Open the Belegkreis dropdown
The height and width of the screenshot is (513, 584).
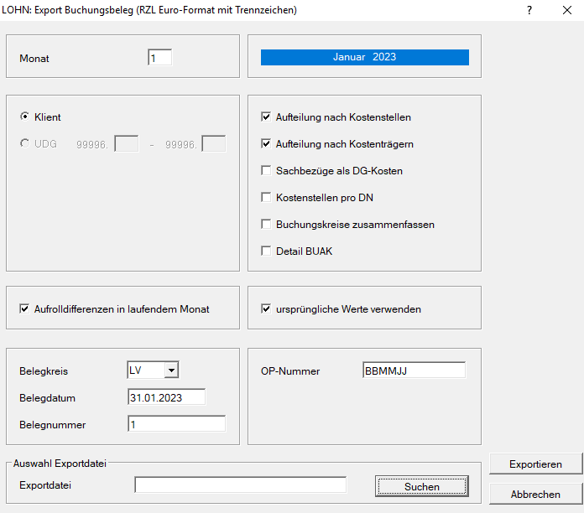(x=171, y=370)
